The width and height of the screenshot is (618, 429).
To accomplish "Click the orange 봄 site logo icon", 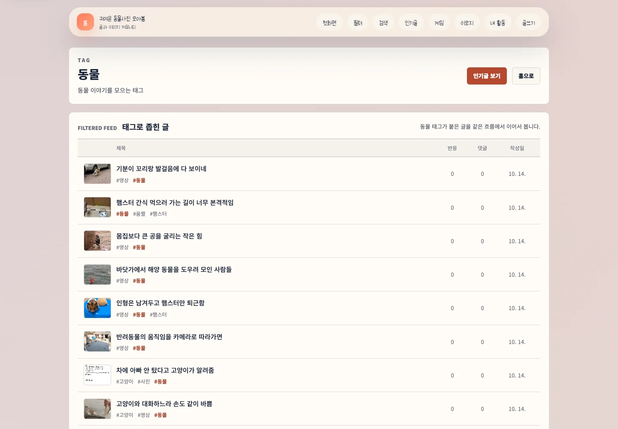I will [x=85, y=22].
